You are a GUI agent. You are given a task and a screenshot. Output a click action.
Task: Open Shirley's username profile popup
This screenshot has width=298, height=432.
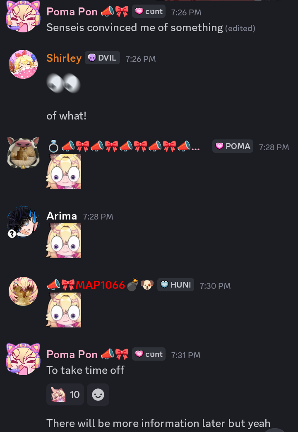pyautogui.click(x=64, y=58)
